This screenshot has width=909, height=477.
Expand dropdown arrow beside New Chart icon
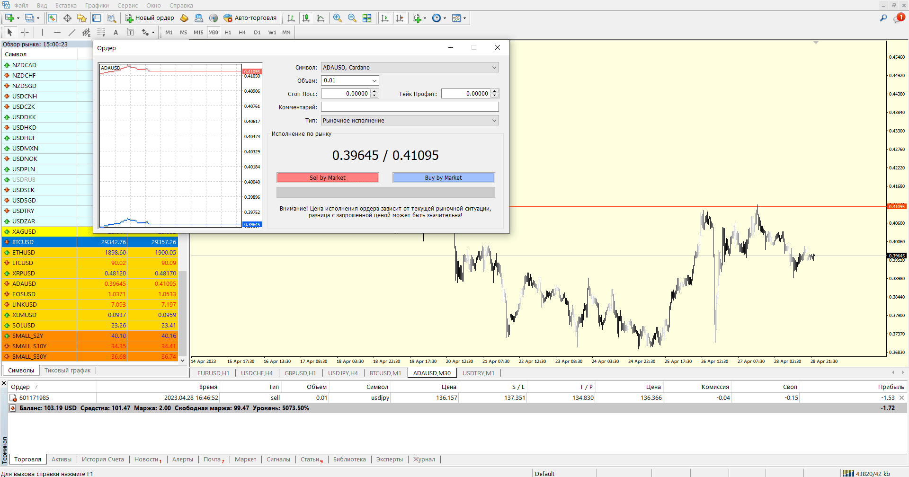pyautogui.click(x=18, y=18)
